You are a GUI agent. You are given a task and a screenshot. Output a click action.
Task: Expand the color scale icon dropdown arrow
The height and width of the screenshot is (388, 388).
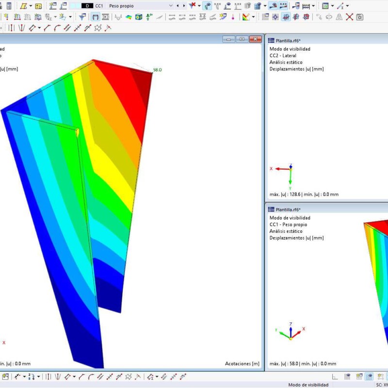pyautogui.click(x=253, y=17)
